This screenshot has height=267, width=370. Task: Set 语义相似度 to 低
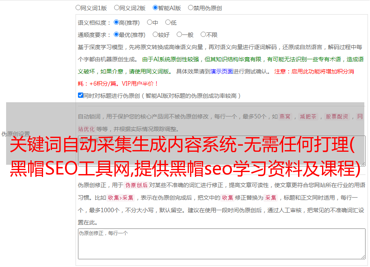(167, 23)
